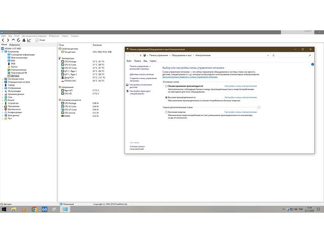The width and height of the screenshot is (324, 243).
Task: Select Имя компьютера tree item
Action: pos(19,58)
